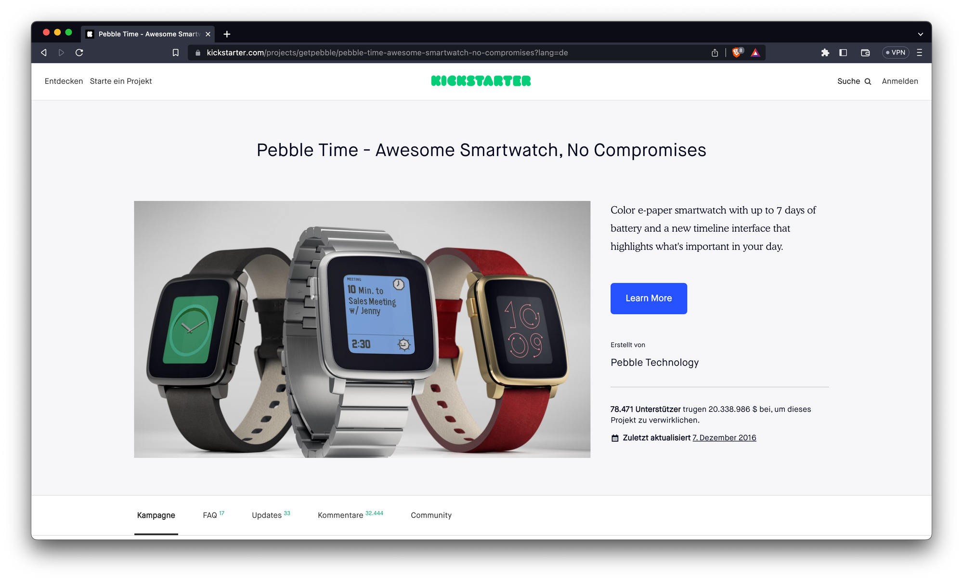Click the Kickstarter logo in the header
The image size is (963, 581).
(x=481, y=81)
